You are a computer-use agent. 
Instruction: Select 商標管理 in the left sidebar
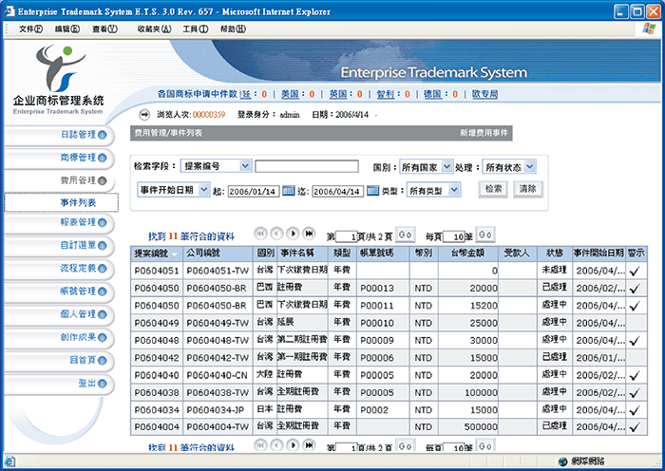78,158
